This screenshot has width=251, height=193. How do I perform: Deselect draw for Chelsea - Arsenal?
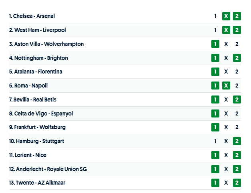tap(226, 16)
